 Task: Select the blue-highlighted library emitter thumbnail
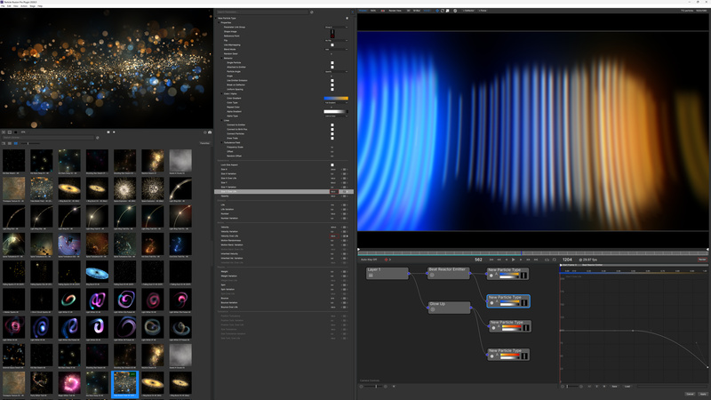click(x=124, y=384)
